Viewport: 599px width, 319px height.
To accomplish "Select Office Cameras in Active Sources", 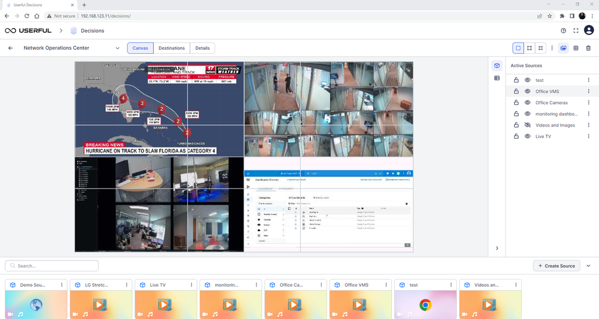I will coord(551,103).
